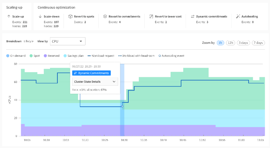Click the Revert to spots cube icon
The image size is (270, 148).
(70, 16)
